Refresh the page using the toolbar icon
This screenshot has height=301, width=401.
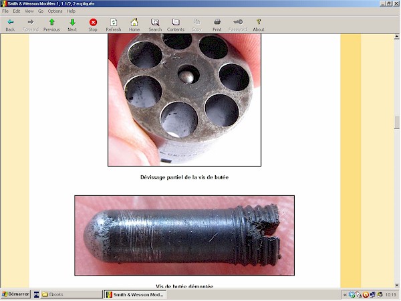pos(114,22)
